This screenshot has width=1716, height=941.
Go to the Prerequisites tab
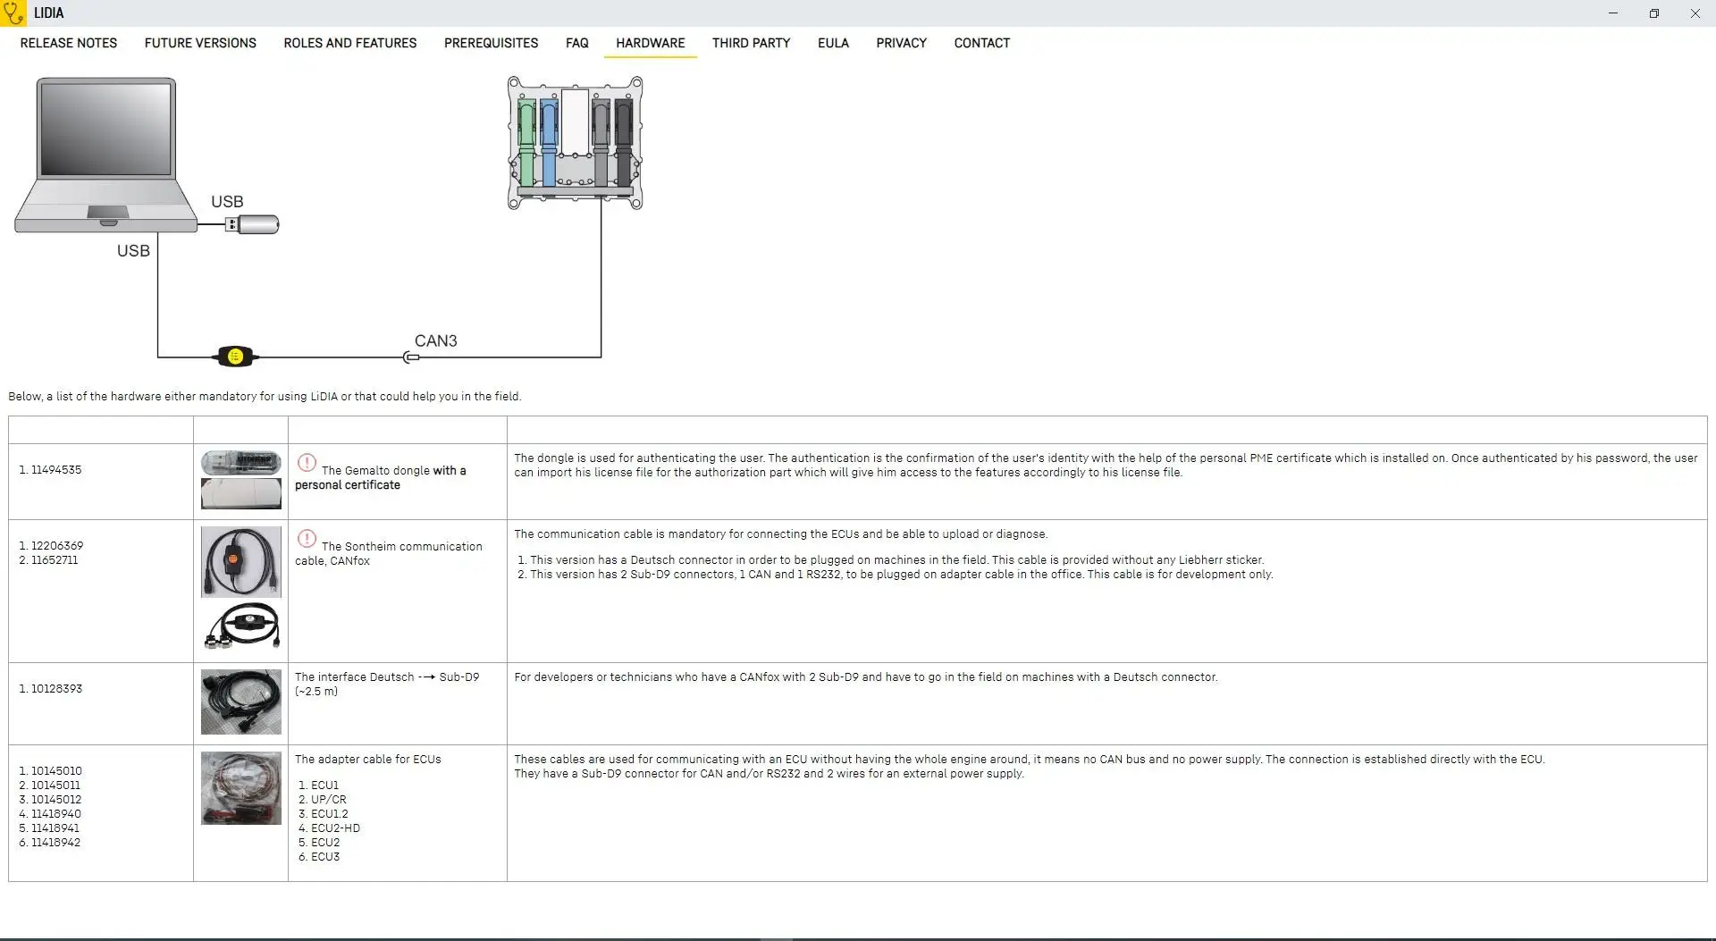491,43
